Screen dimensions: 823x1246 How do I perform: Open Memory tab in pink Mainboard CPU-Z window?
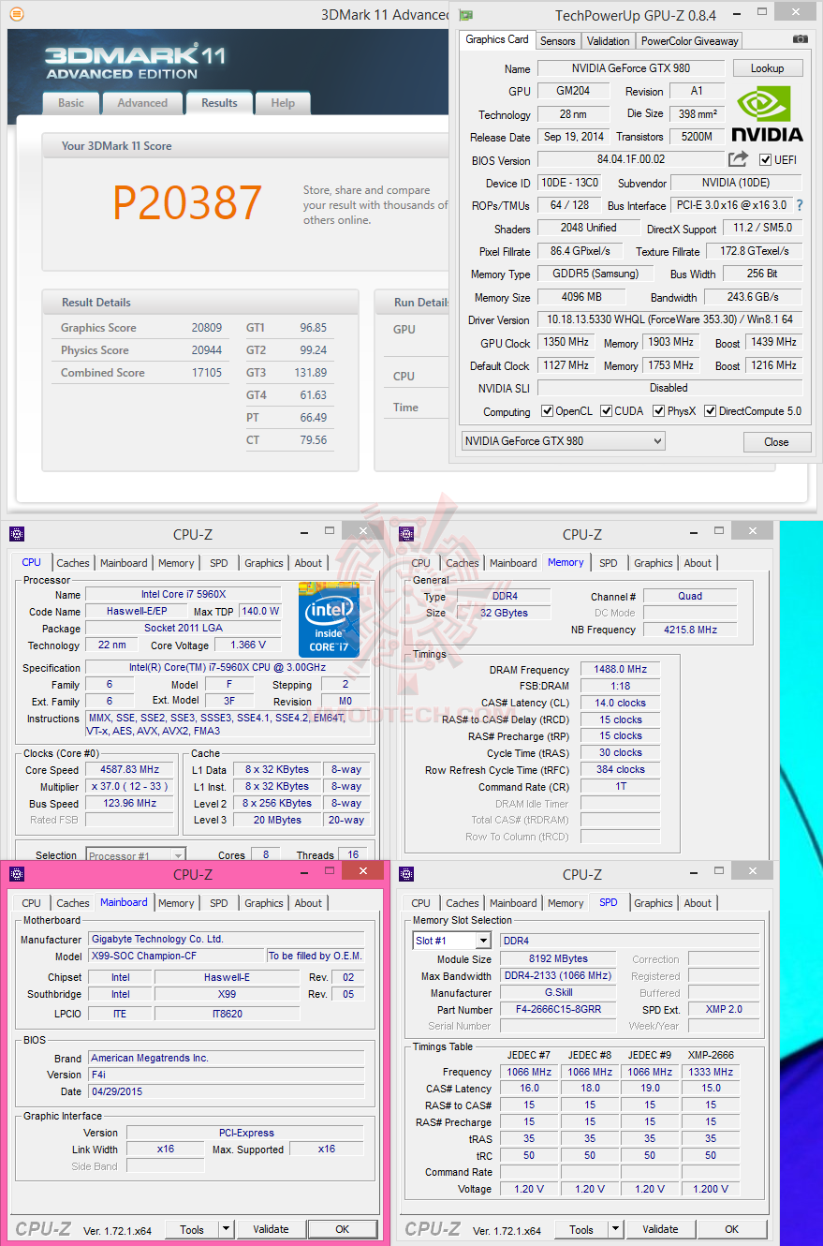[x=176, y=903]
